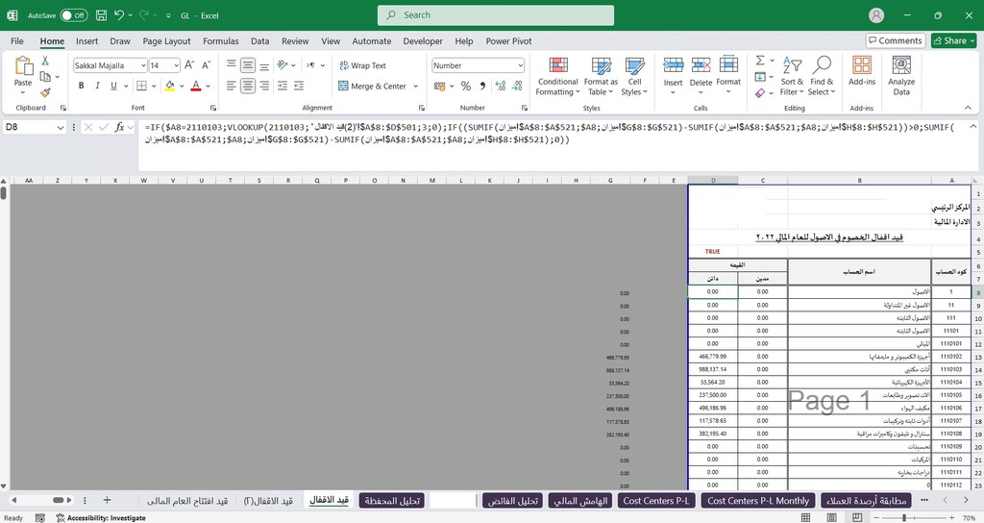Click the Copy icon
The height and width of the screenshot is (523, 984).
click(45, 77)
